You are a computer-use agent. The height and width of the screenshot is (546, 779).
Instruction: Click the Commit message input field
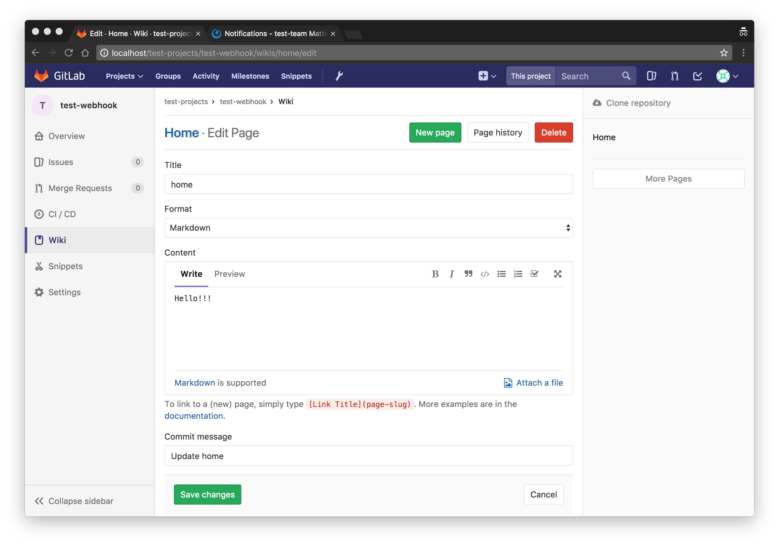[x=369, y=456]
